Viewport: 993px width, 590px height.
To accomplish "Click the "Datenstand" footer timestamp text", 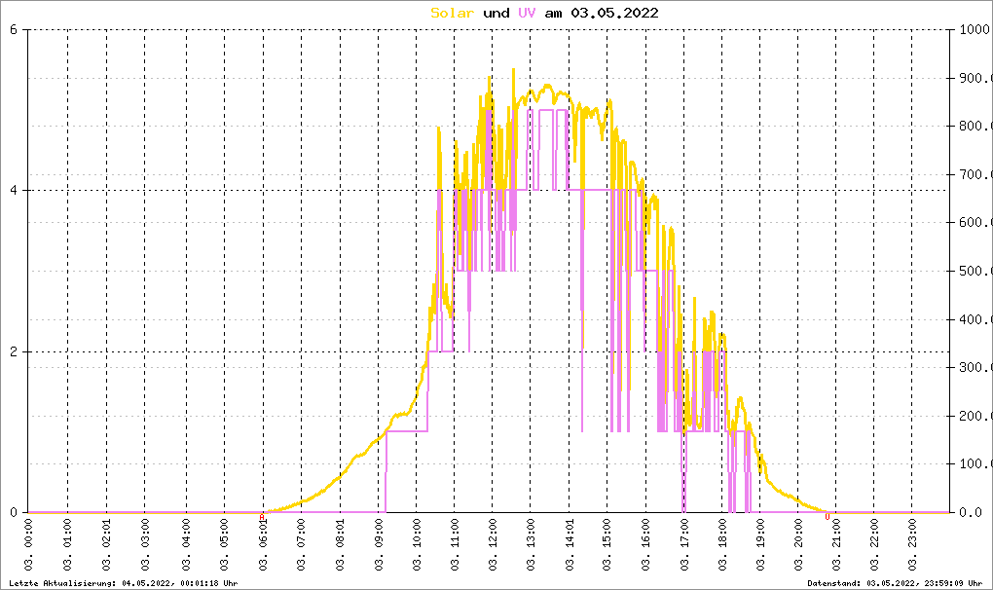I will (895, 583).
